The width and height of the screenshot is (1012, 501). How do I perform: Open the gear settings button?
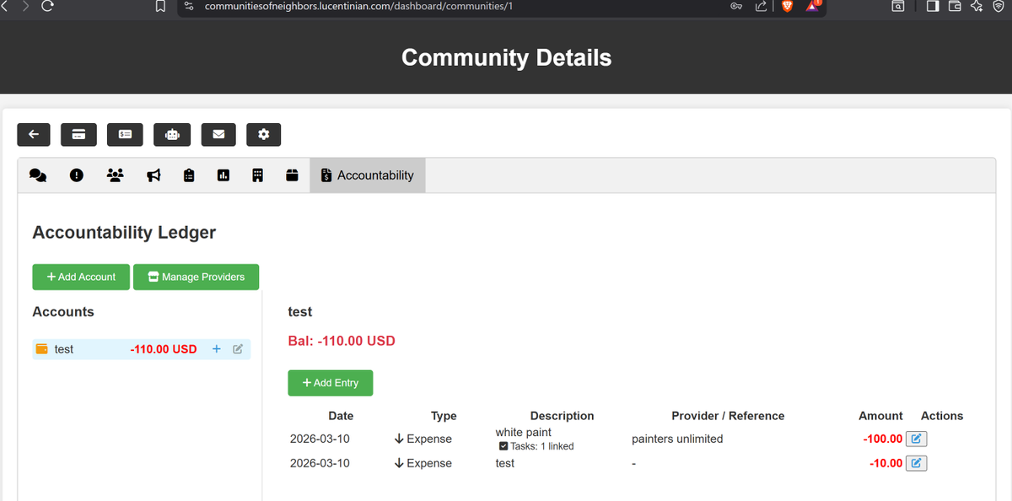[263, 134]
